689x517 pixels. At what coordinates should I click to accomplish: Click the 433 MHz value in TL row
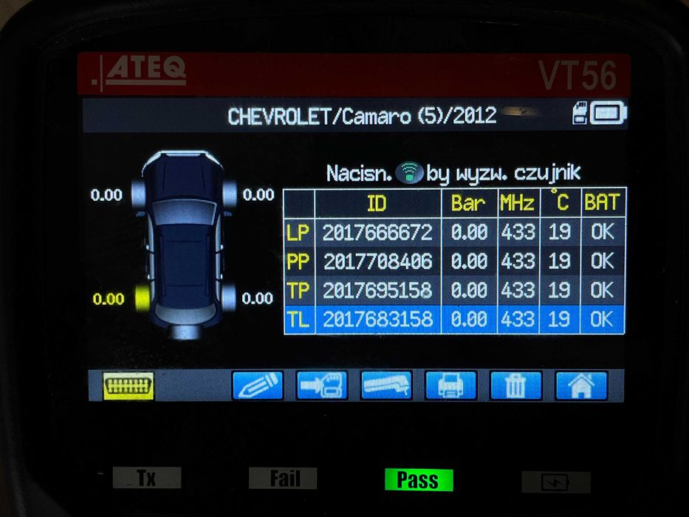(x=518, y=319)
